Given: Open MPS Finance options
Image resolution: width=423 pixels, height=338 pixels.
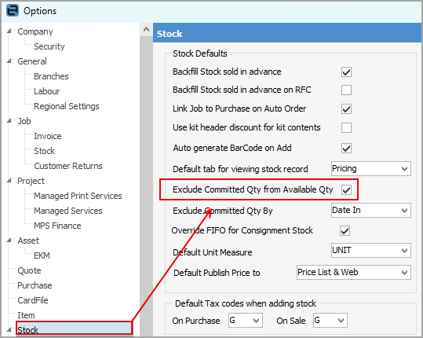Looking at the screenshot, I should 57,226.
